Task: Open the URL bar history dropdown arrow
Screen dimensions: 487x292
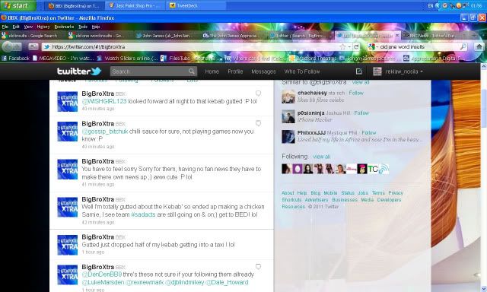Action: tap(349, 47)
